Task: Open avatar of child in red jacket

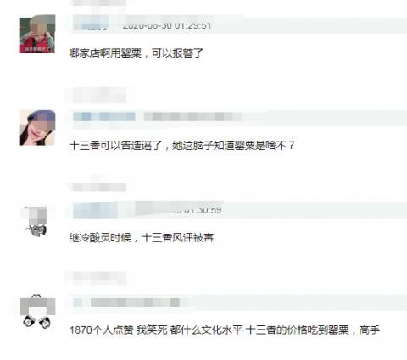Action: [x=37, y=34]
